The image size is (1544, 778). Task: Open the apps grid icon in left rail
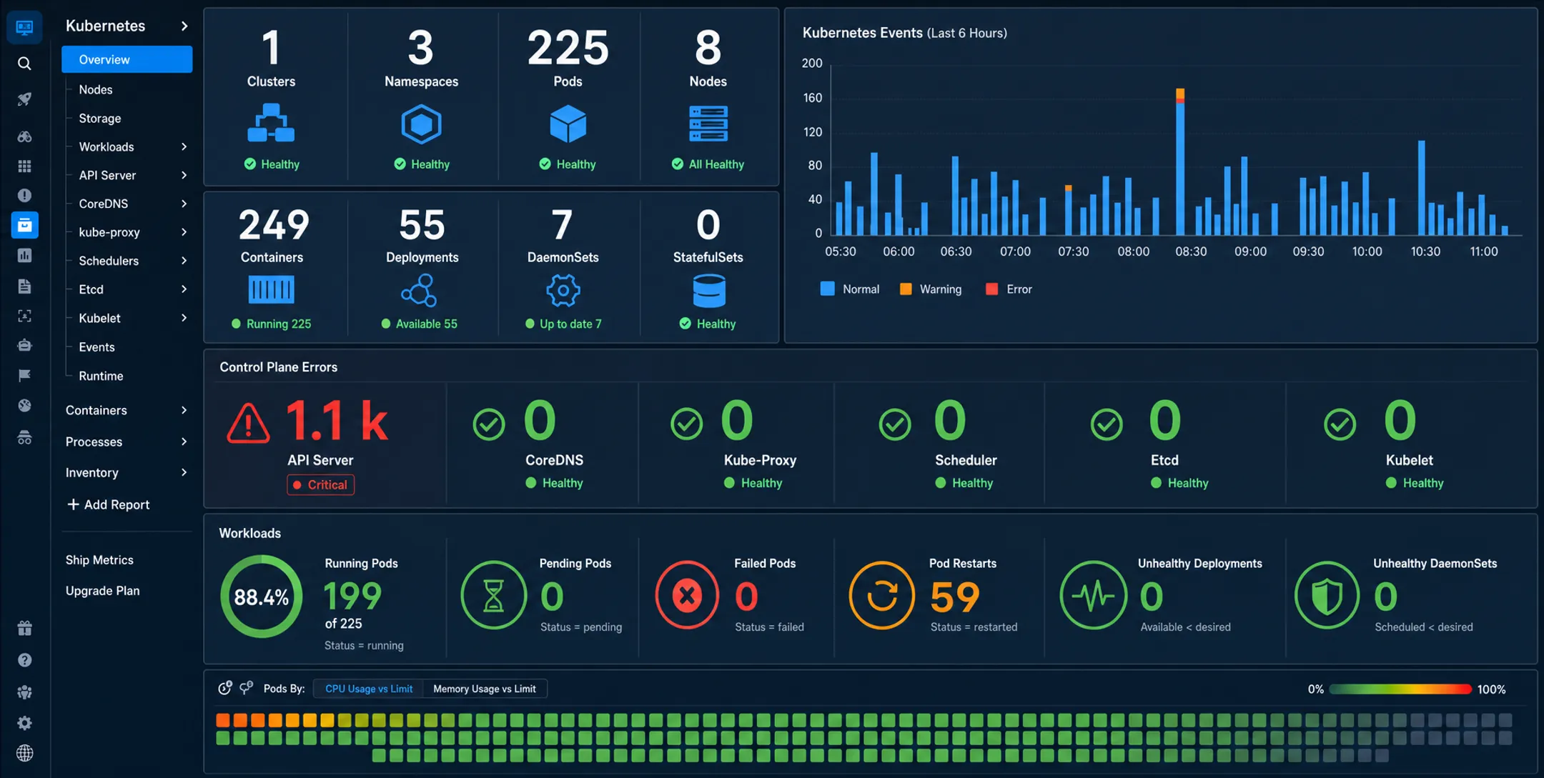(24, 166)
